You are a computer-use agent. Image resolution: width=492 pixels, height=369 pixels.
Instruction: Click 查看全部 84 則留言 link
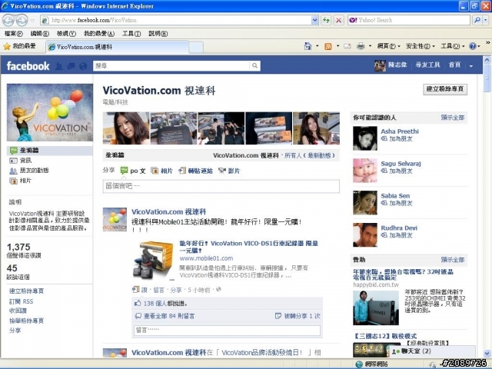point(169,316)
